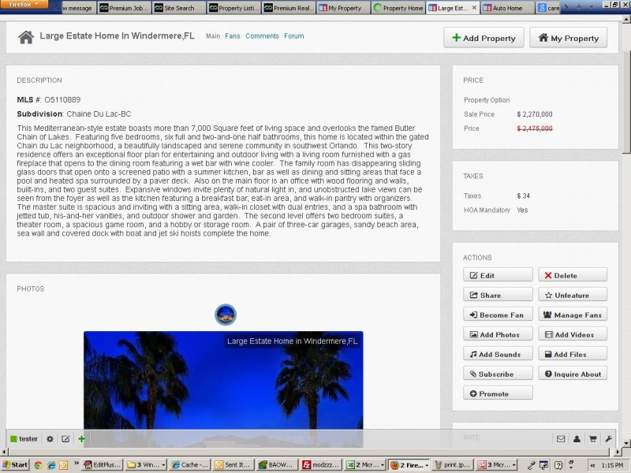Click Unfeature for the property
Screen dimensions: 631x473
tap(573, 295)
